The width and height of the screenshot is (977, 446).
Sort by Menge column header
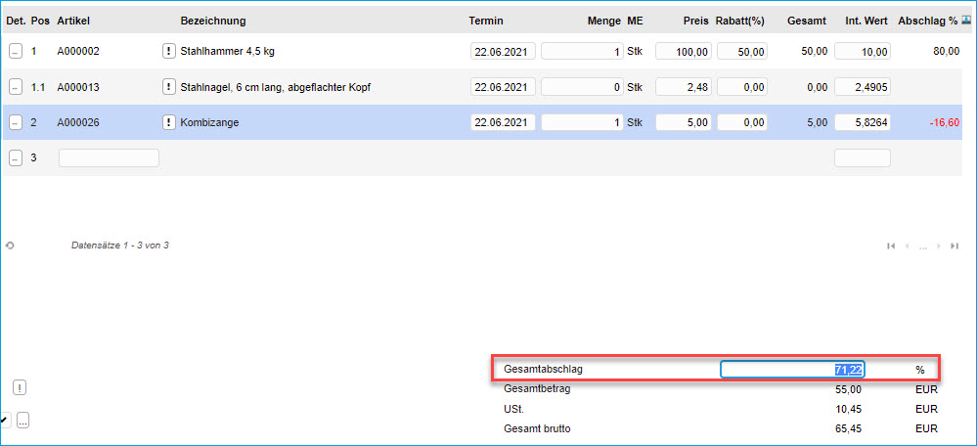click(x=604, y=21)
